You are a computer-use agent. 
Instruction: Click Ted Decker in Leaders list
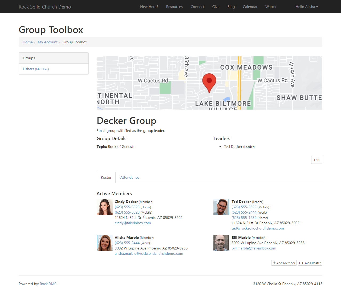pos(233,147)
